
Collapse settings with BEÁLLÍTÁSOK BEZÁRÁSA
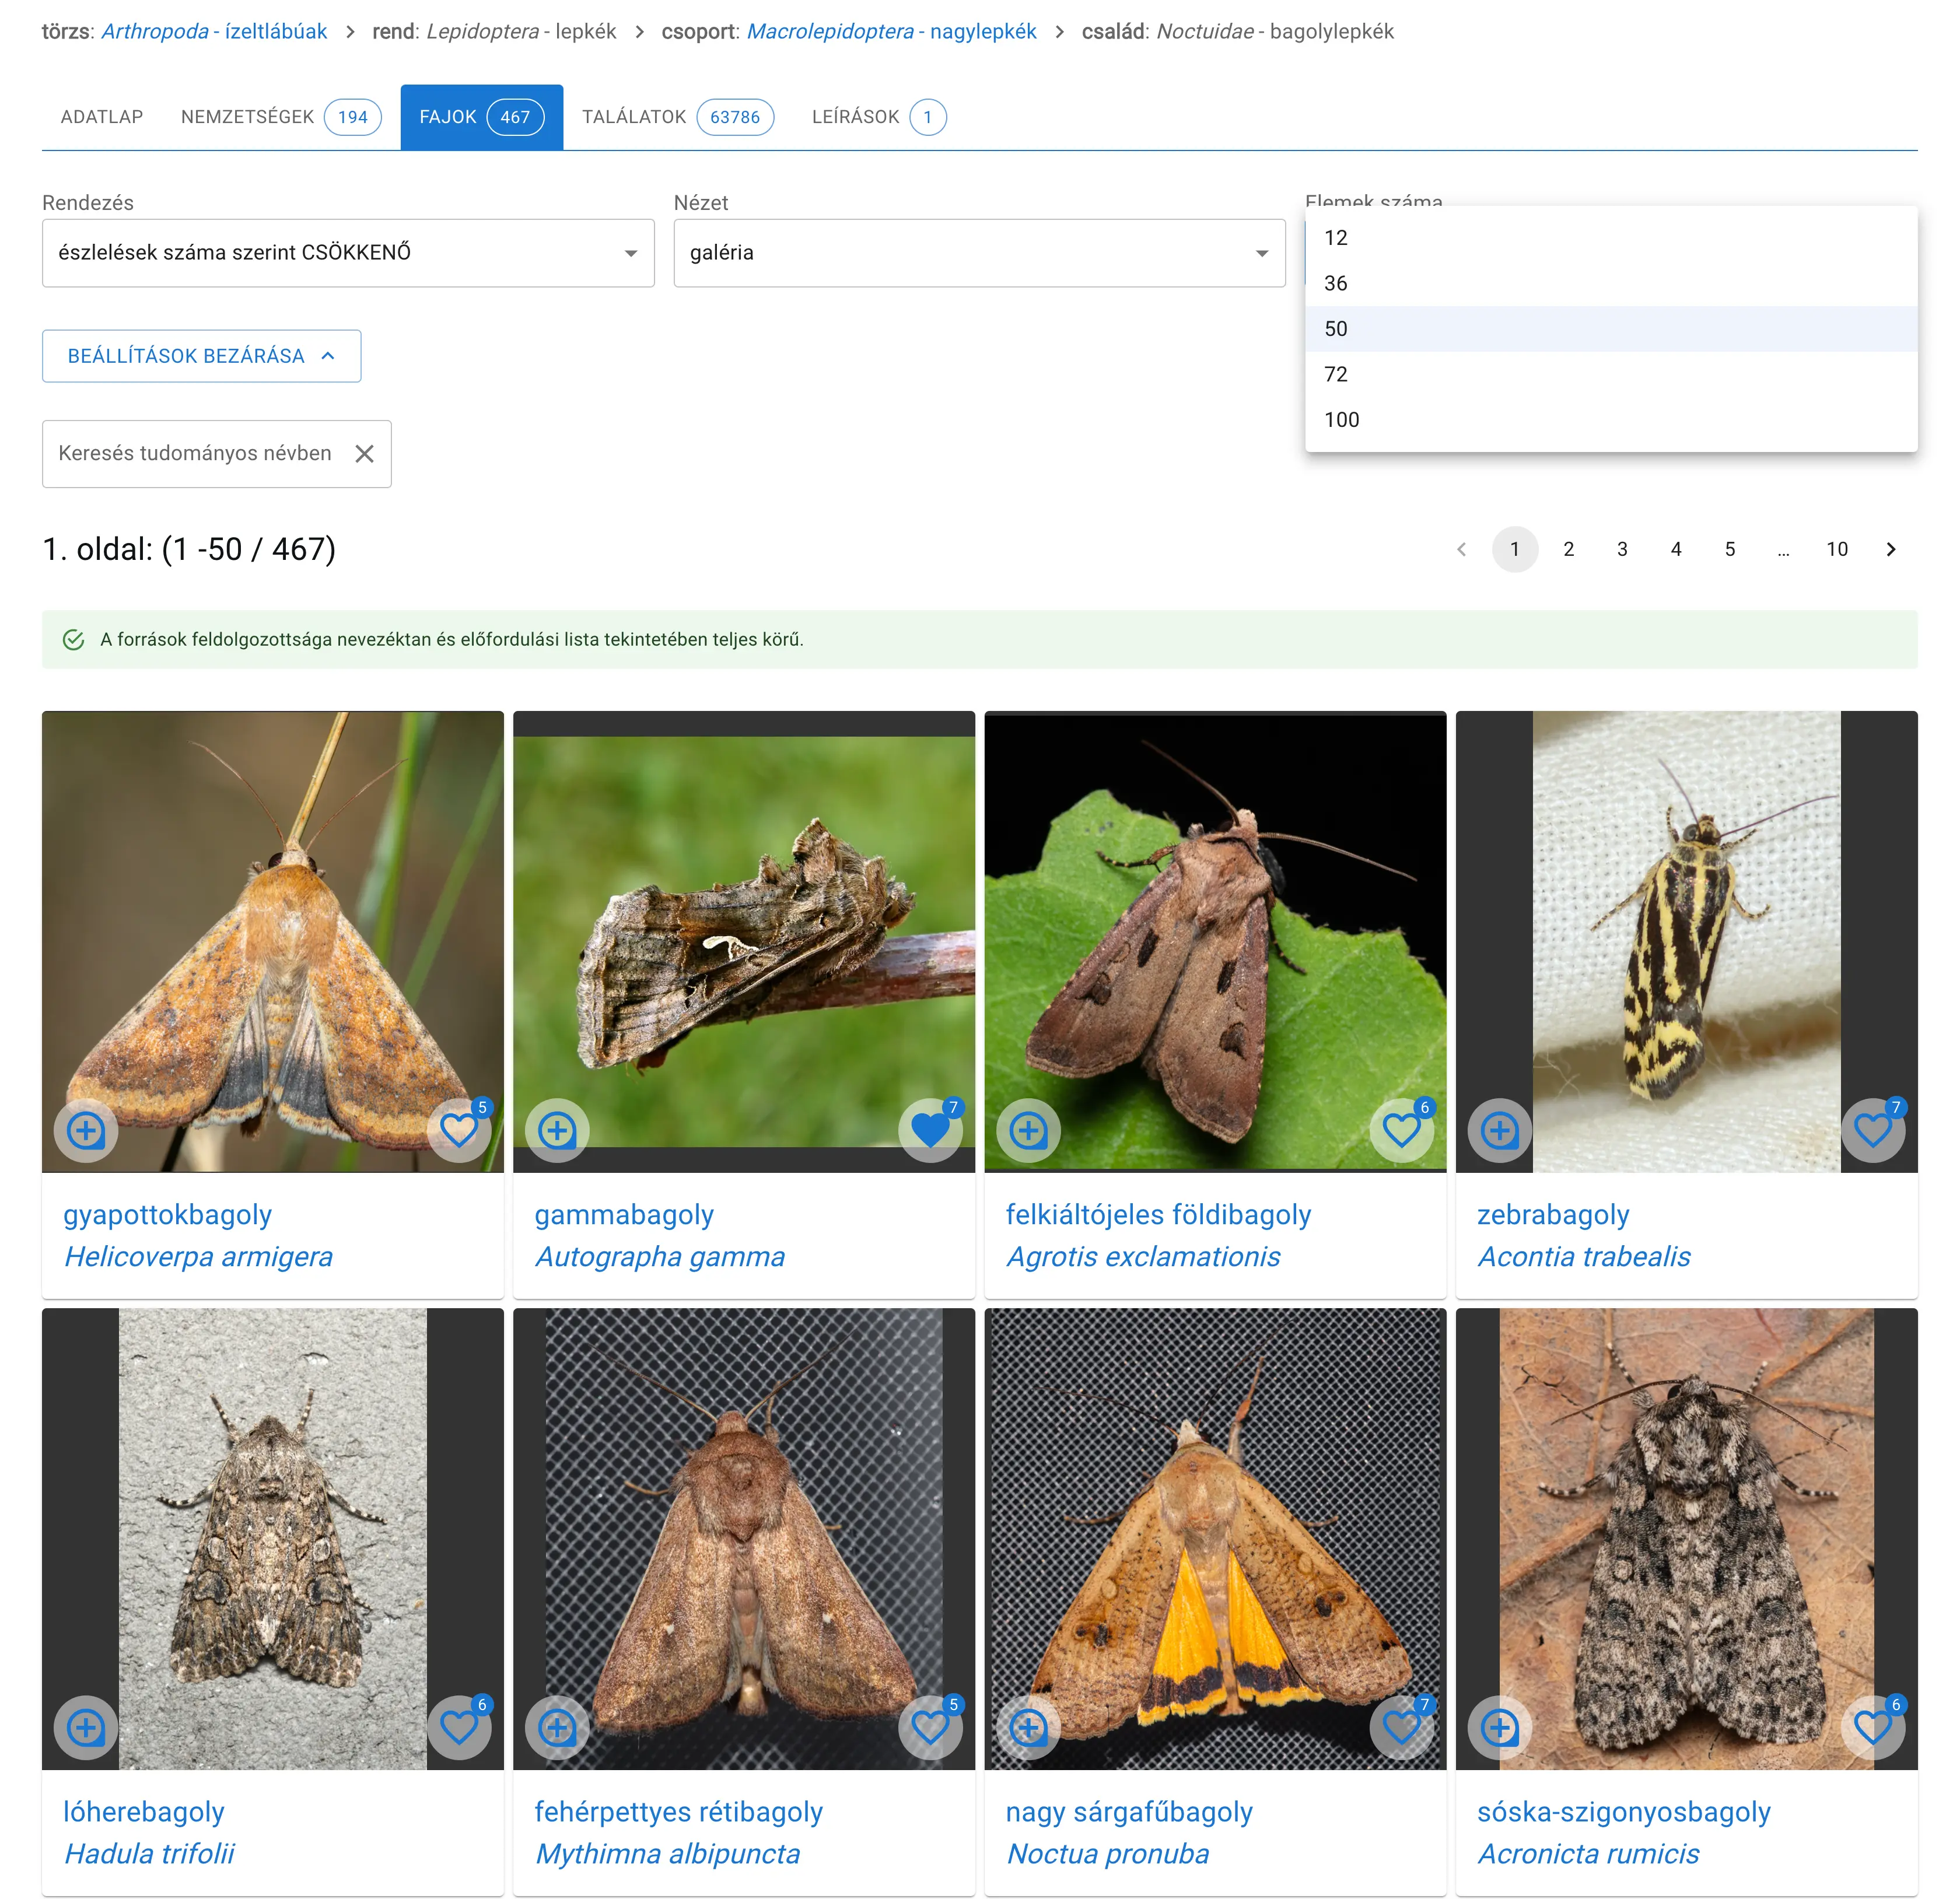pos(201,356)
